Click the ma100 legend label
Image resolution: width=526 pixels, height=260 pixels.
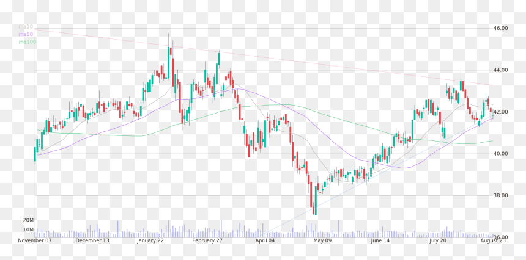pos(27,42)
